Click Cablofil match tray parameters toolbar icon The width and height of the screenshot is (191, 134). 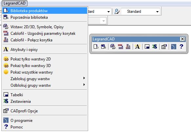[121, 47]
